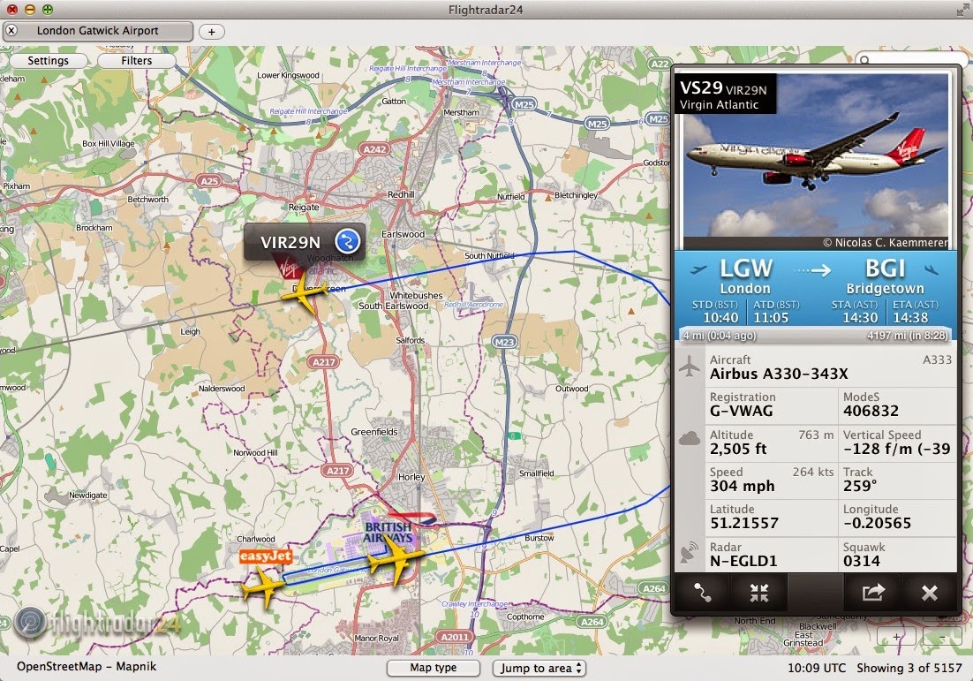Click the route icon in flight panel toolbar
The image size is (973, 681).
pyautogui.click(x=703, y=592)
